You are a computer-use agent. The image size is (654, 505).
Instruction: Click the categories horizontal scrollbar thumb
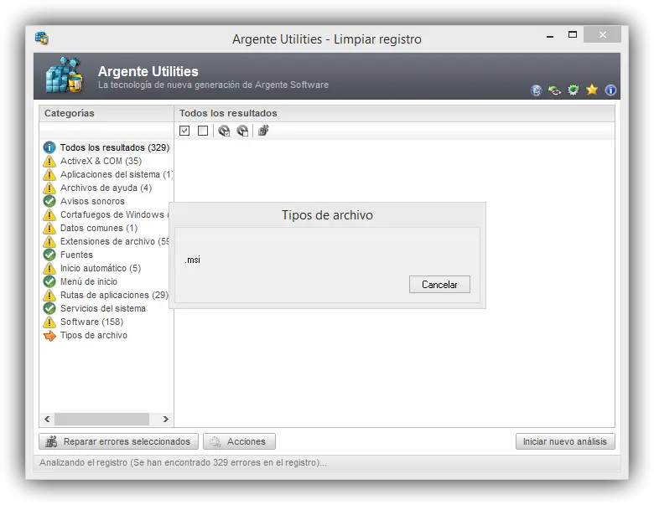tap(101, 420)
